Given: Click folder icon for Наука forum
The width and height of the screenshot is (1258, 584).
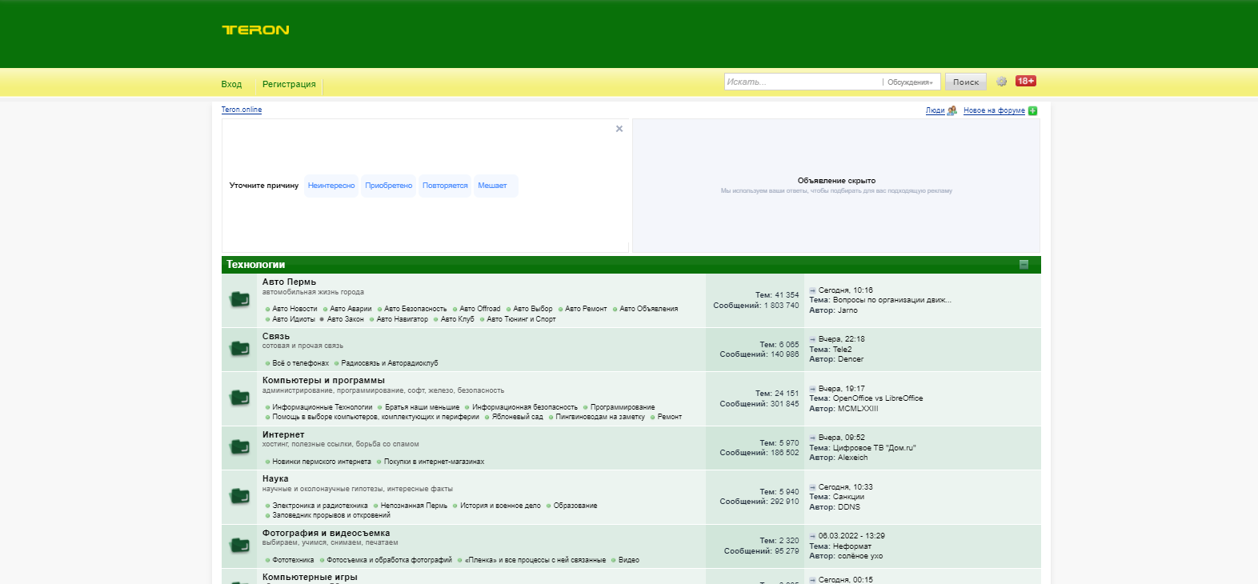Looking at the screenshot, I should pyautogui.click(x=239, y=496).
